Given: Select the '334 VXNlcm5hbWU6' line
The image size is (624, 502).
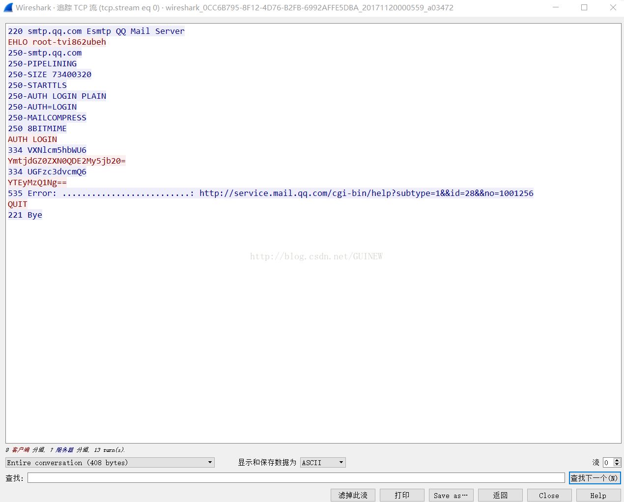Looking at the screenshot, I should coord(47,150).
